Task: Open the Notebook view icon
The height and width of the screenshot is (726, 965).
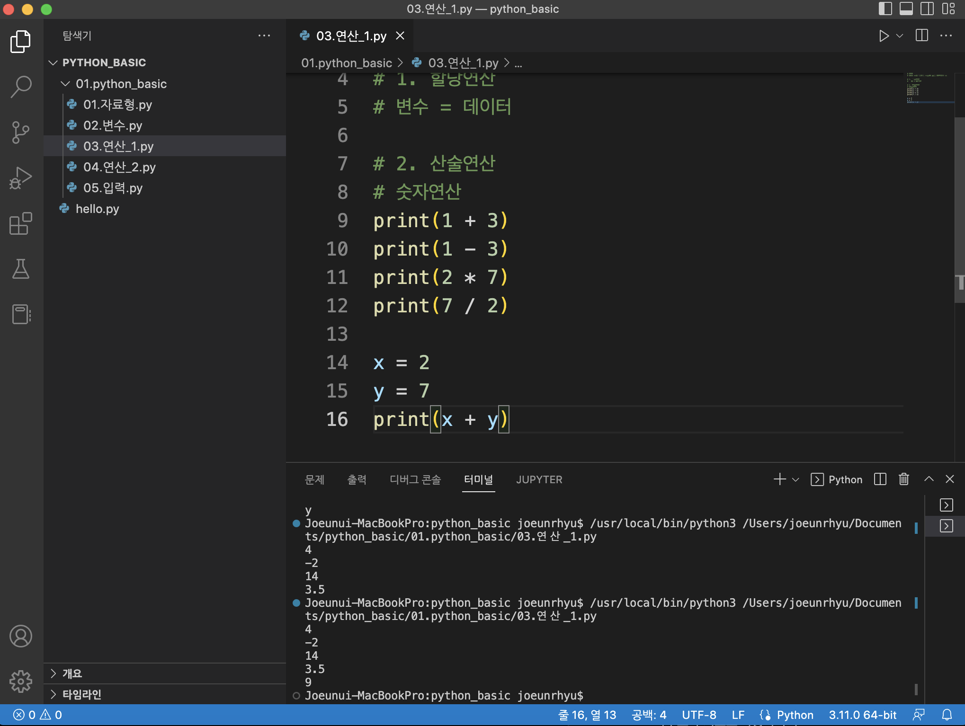Action: [21, 314]
